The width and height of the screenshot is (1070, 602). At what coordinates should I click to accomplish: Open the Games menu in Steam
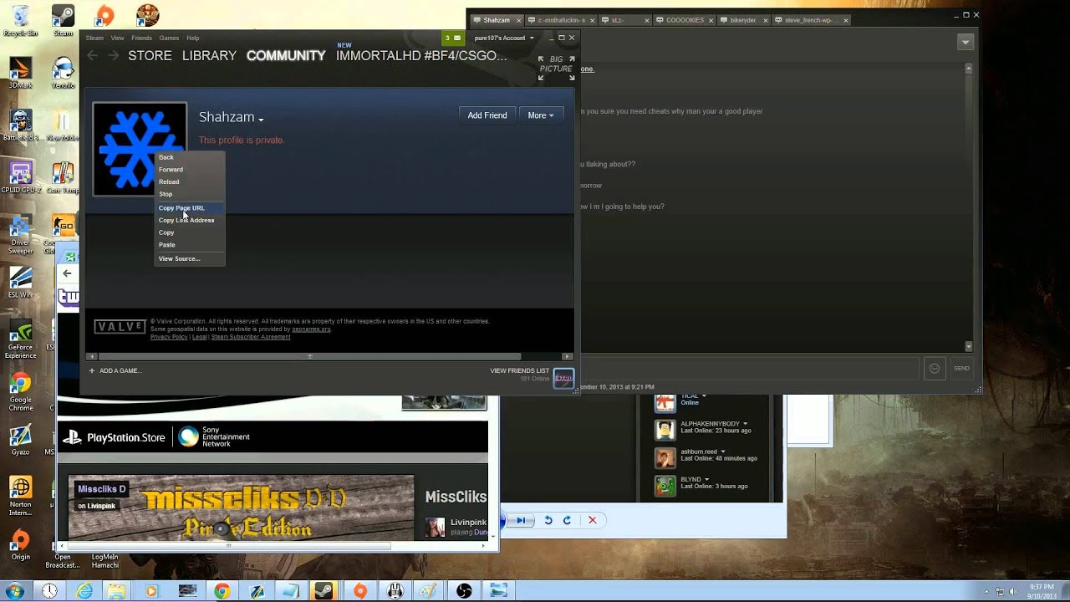coord(169,38)
